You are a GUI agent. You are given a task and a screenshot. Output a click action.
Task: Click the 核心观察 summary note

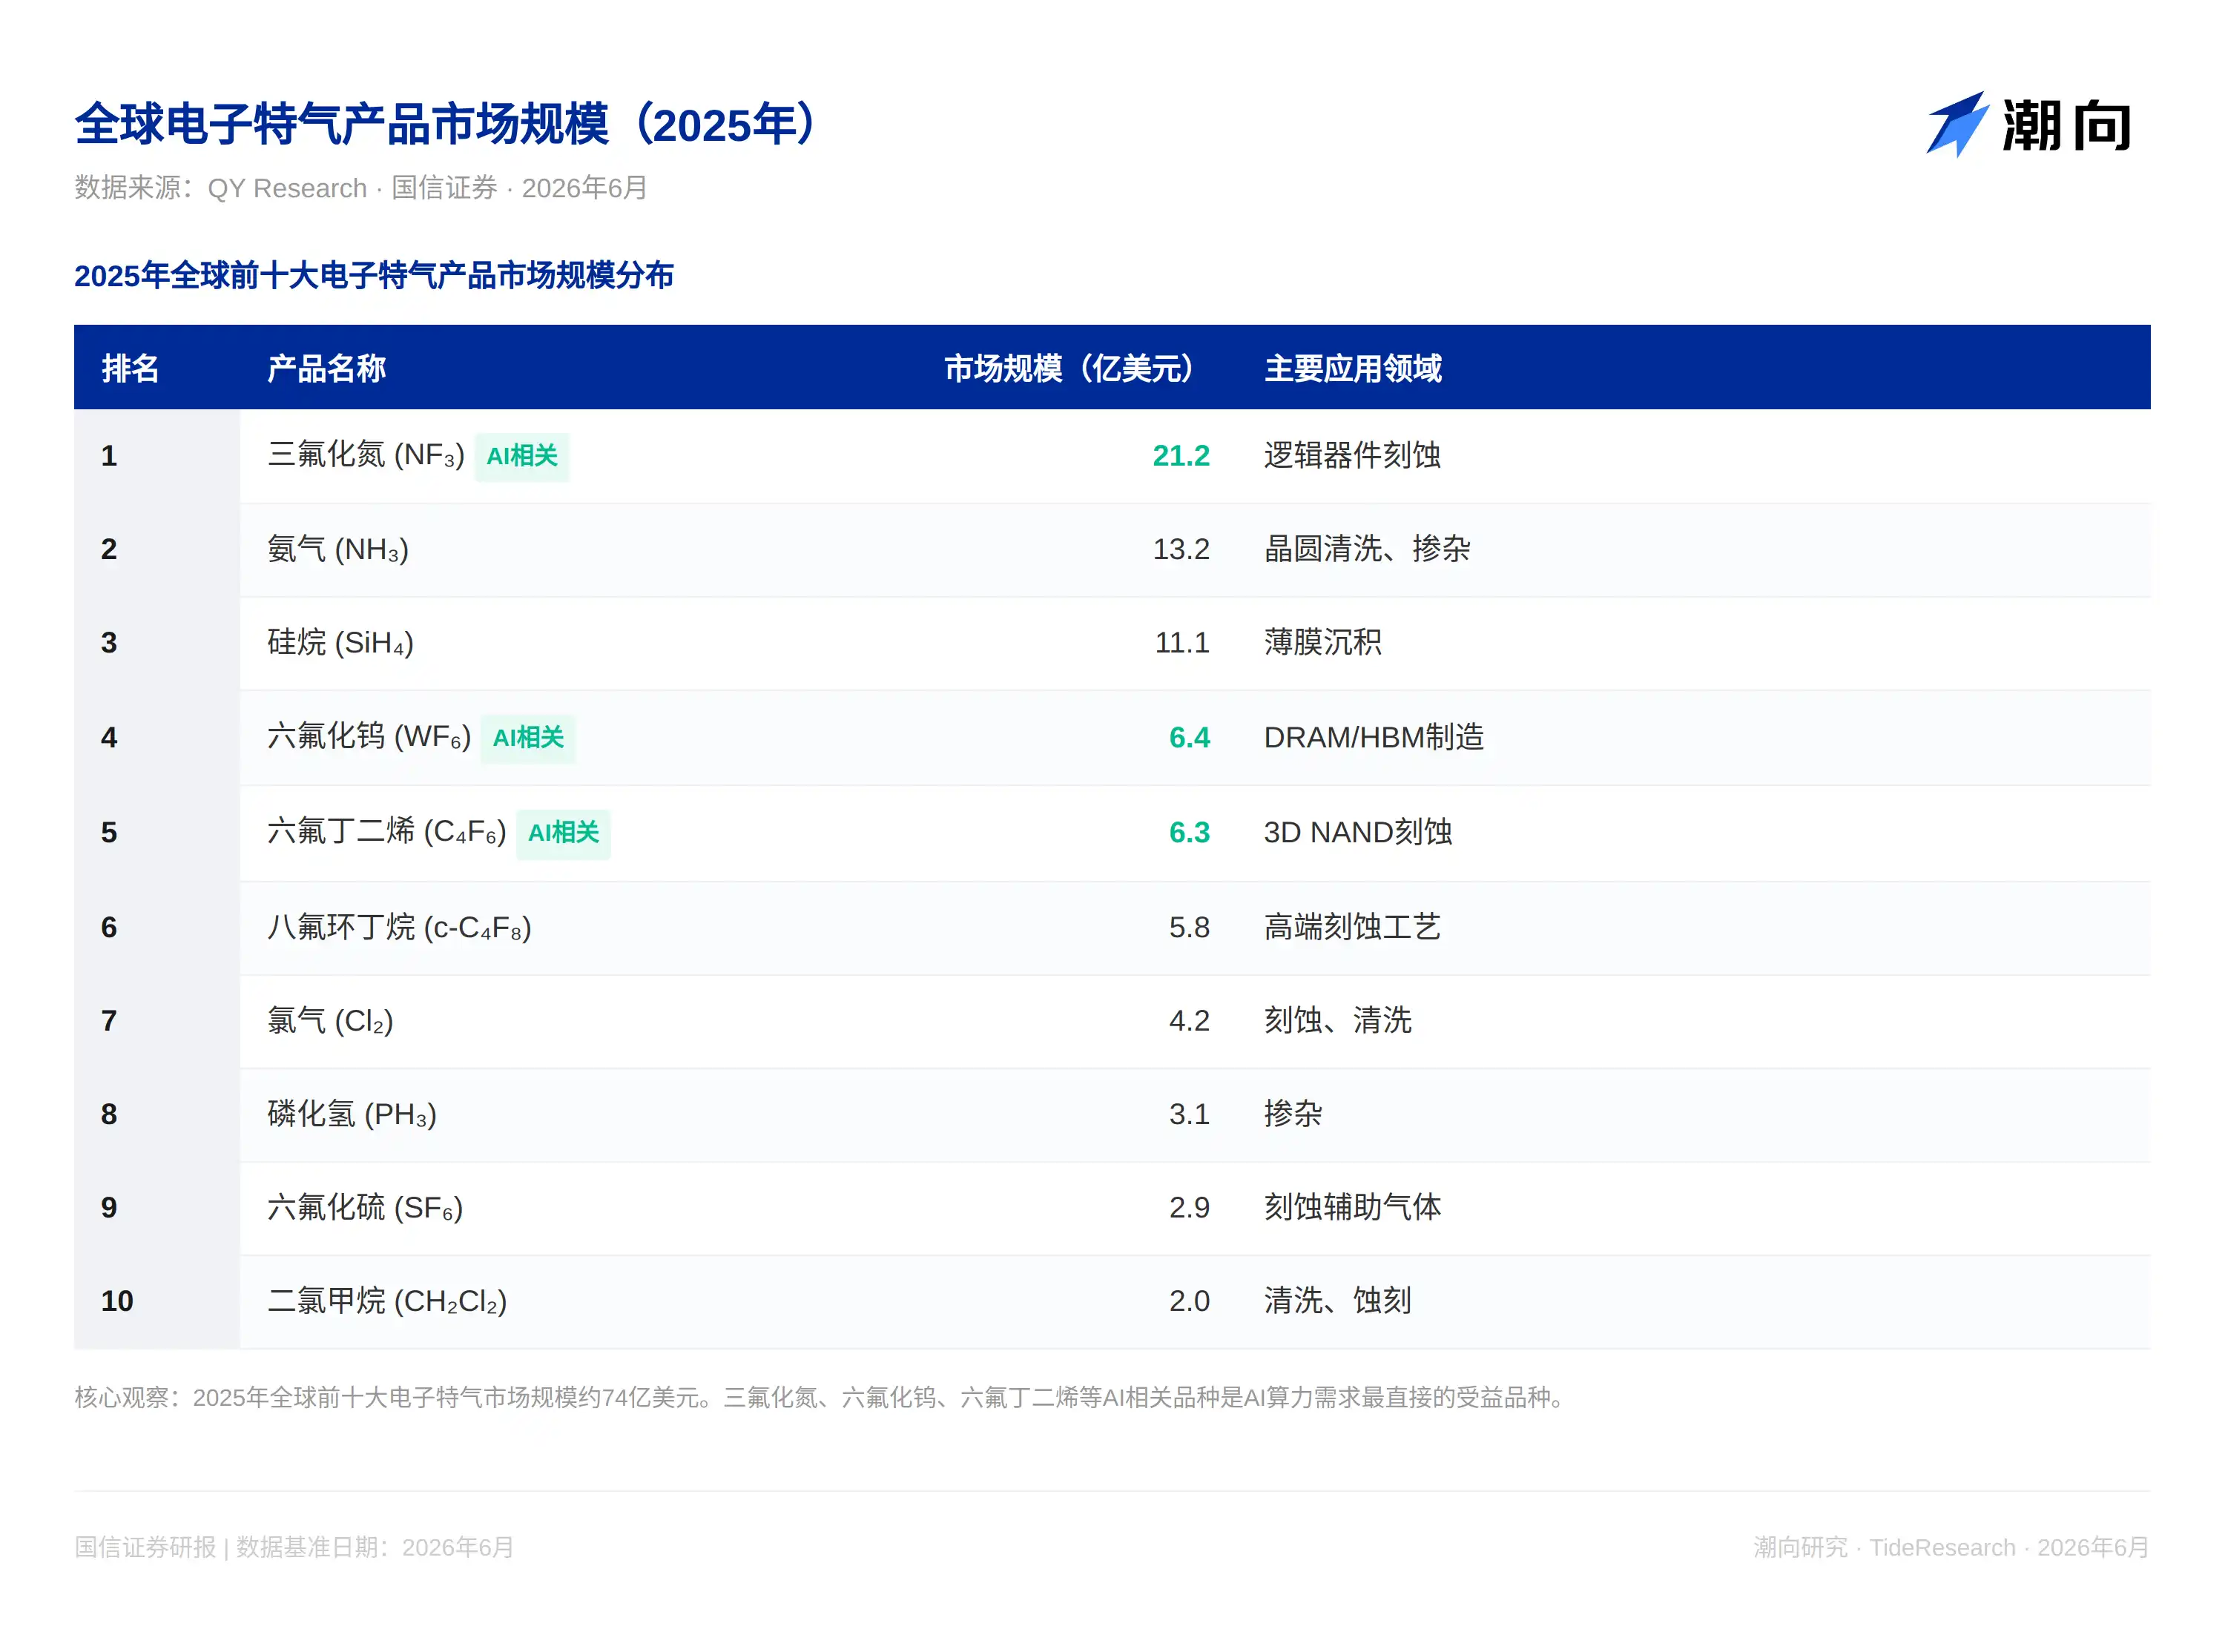coord(822,1397)
